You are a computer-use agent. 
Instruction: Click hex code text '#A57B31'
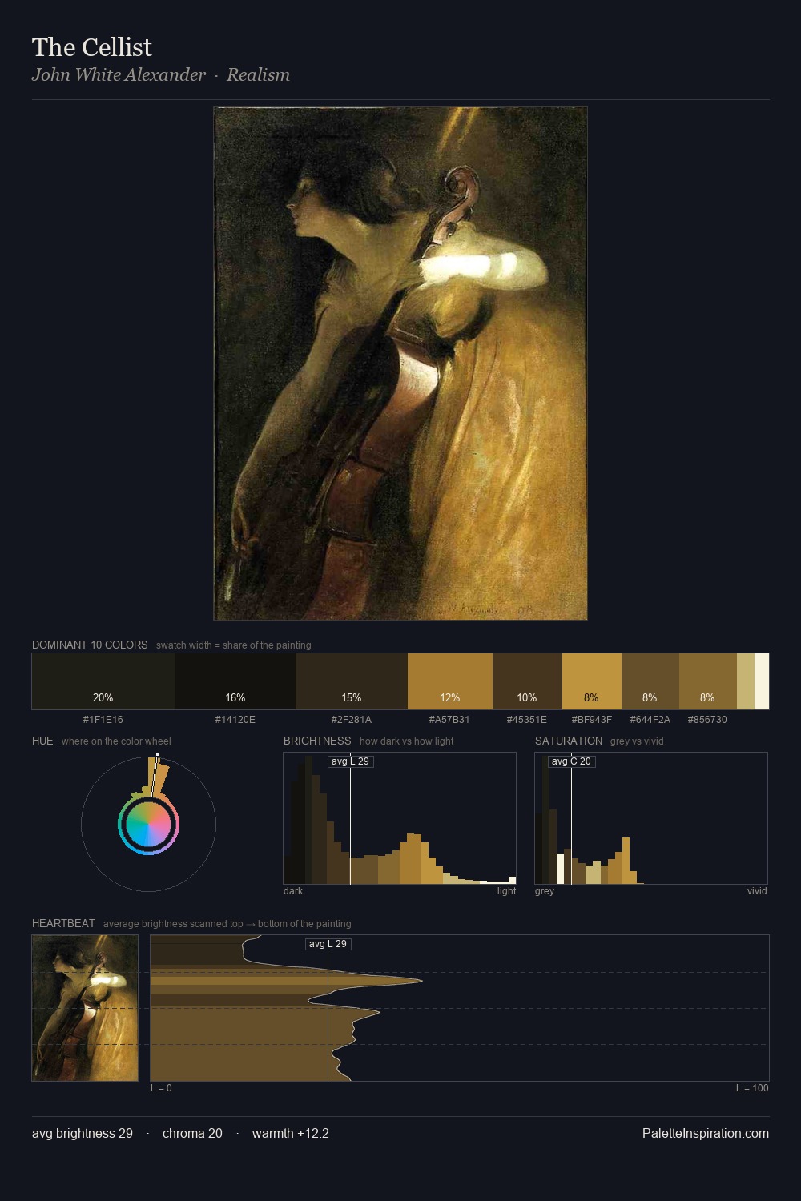(x=449, y=720)
